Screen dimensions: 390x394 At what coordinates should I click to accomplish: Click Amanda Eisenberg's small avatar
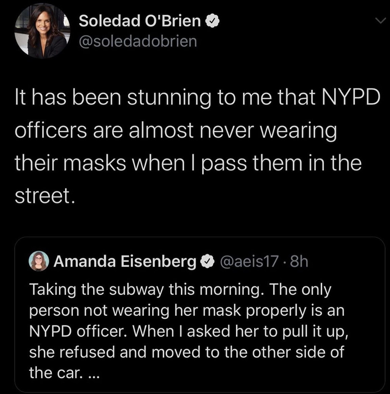pos(39,261)
